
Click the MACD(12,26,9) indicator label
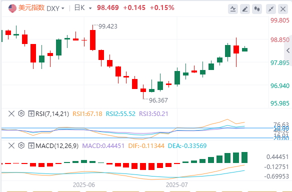(x=57, y=145)
